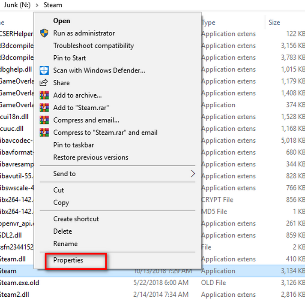Click the Junk (N:) breadcrumb

17,5
